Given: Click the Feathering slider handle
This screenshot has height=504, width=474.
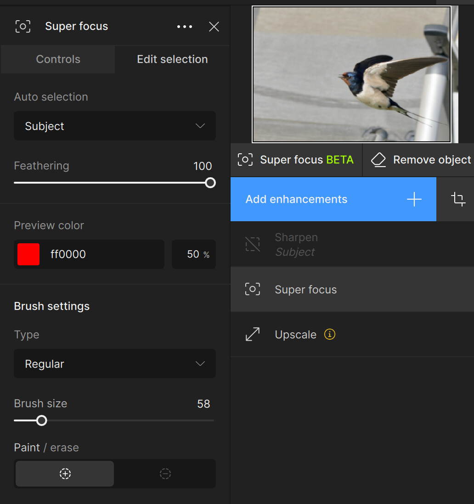Looking at the screenshot, I should [210, 183].
